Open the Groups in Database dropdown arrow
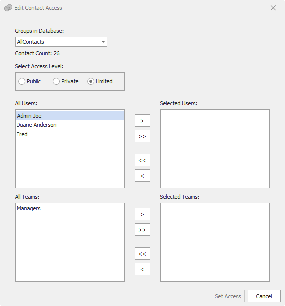285x306 pixels. coord(103,42)
